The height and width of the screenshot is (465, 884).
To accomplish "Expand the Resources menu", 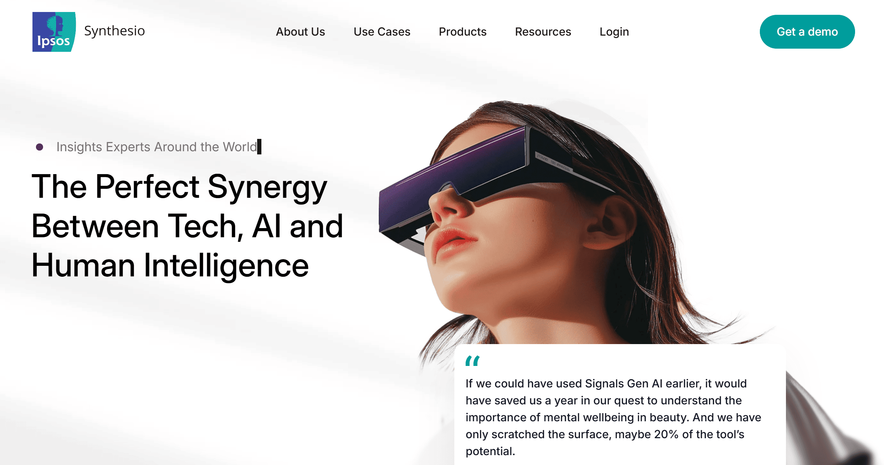I will [x=543, y=32].
